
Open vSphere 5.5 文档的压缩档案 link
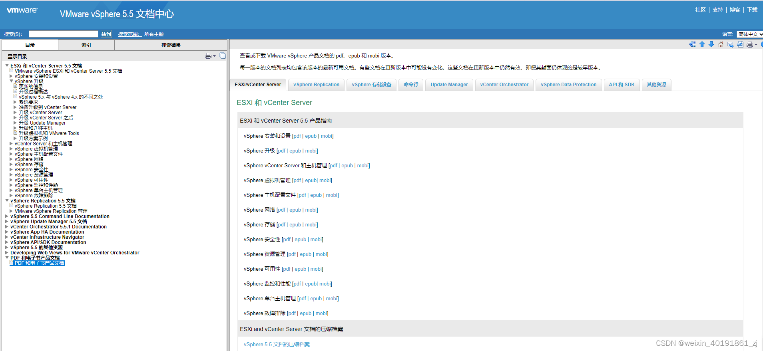tap(277, 344)
